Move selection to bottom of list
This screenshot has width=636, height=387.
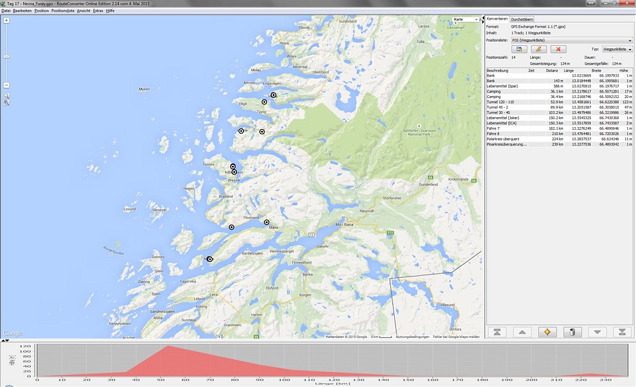click(623, 332)
